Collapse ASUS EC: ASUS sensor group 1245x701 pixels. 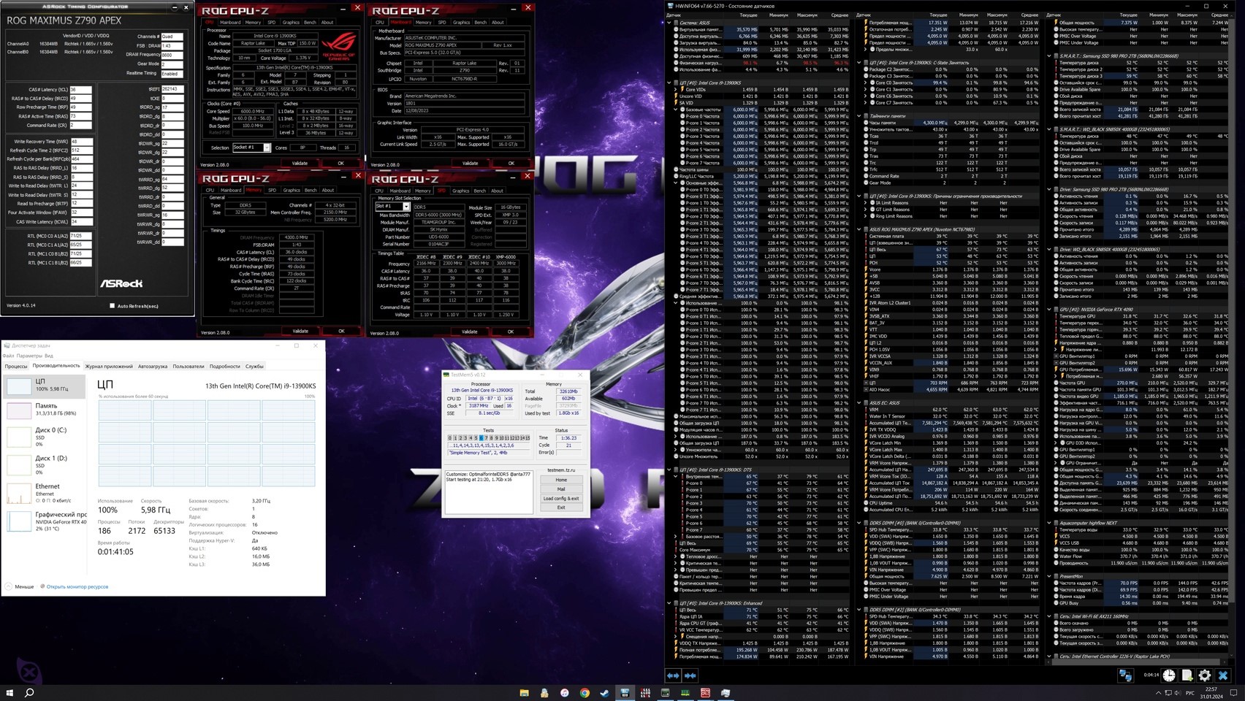coord(859,403)
